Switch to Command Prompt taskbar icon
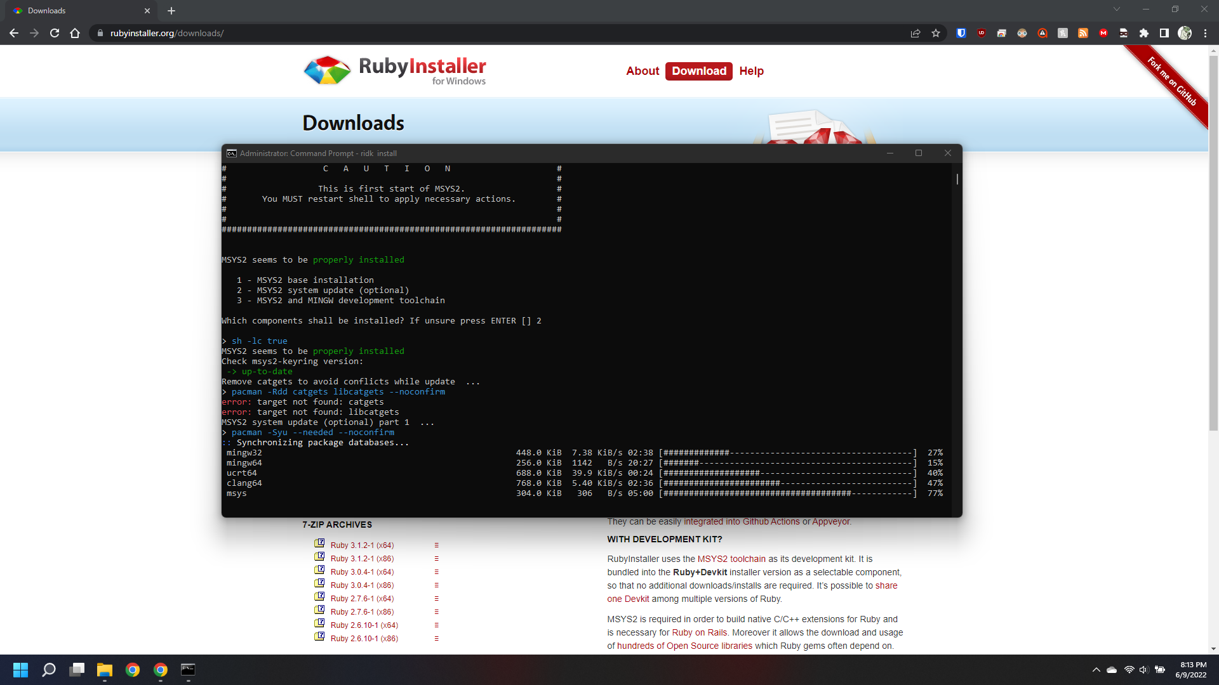The height and width of the screenshot is (685, 1219). coord(189,670)
